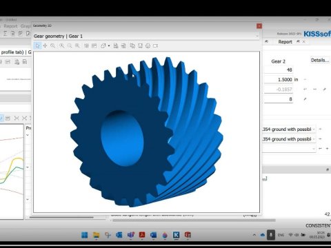The width and height of the screenshot is (331, 248).
Task: Click the camera record icon in toolbar
Action: tap(156, 46)
